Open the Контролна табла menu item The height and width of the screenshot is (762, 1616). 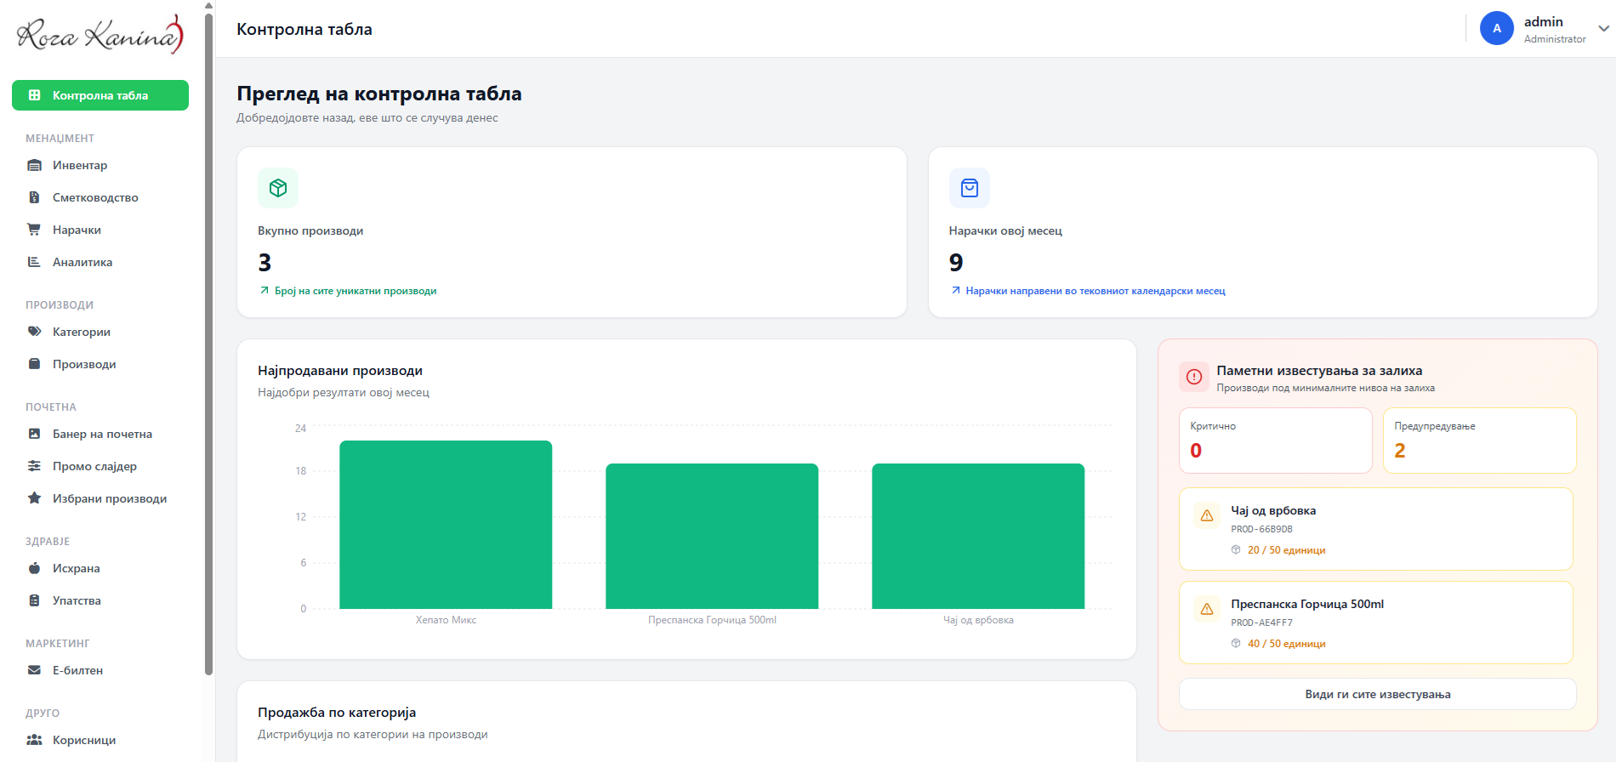(100, 95)
